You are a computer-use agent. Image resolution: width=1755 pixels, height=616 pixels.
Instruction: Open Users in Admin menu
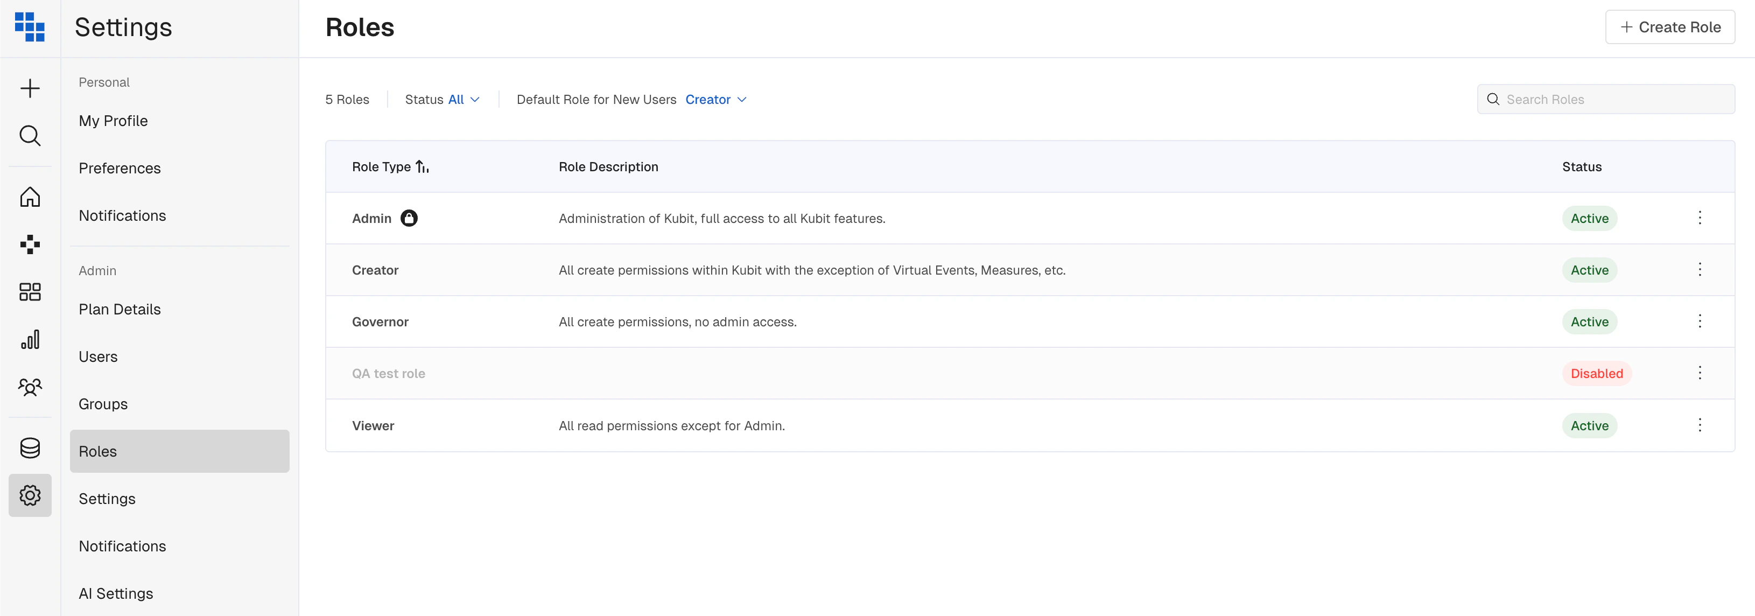[x=98, y=356]
